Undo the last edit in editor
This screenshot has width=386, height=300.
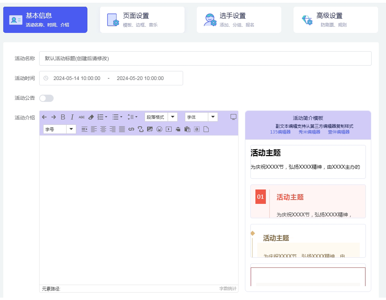pos(44,117)
